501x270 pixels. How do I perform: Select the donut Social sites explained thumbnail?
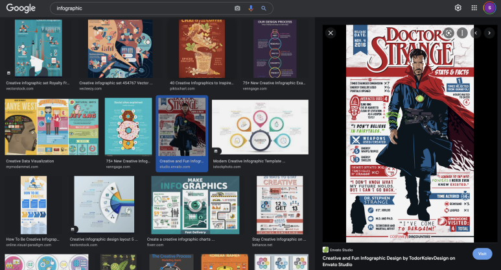point(128,127)
